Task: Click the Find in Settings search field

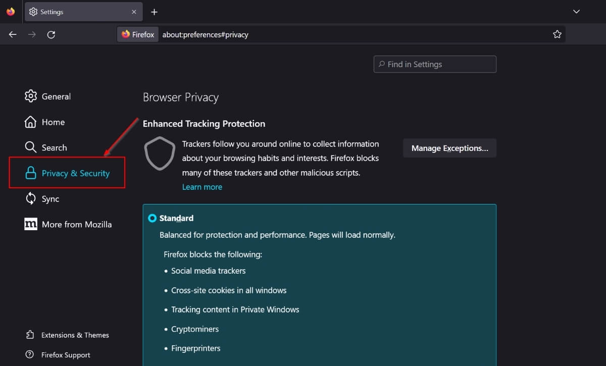Action: pyautogui.click(x=434, y=64)
